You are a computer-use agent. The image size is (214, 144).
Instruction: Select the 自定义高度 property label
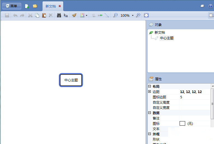(161, 102)
